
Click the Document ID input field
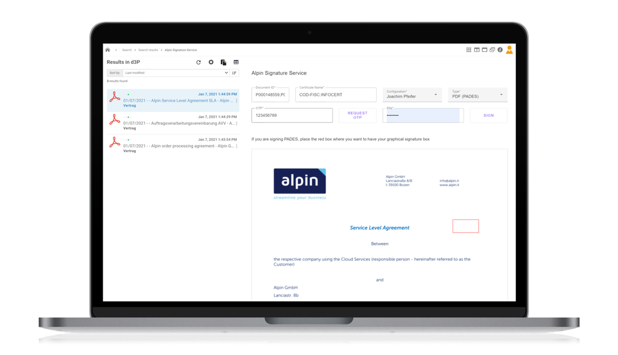pyautogui.click(x=270, y=95)
